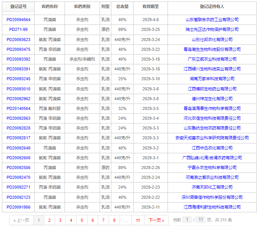Open registration PD20093245 link
Screen dimensions: 257x227
pyautogui.click(x=18, y=79)
